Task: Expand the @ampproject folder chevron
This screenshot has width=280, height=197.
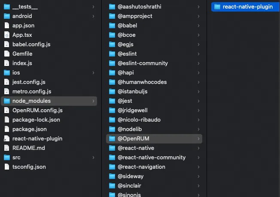Action: pos(198,16)
